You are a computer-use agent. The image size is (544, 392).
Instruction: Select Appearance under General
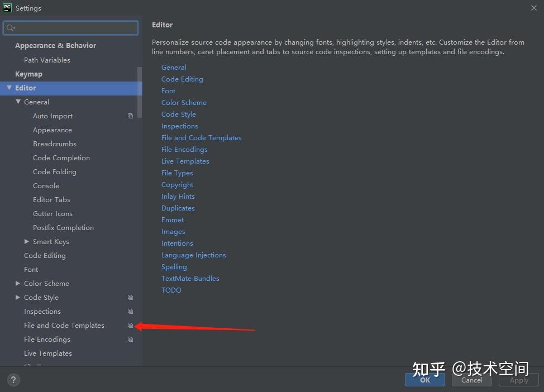53,130
